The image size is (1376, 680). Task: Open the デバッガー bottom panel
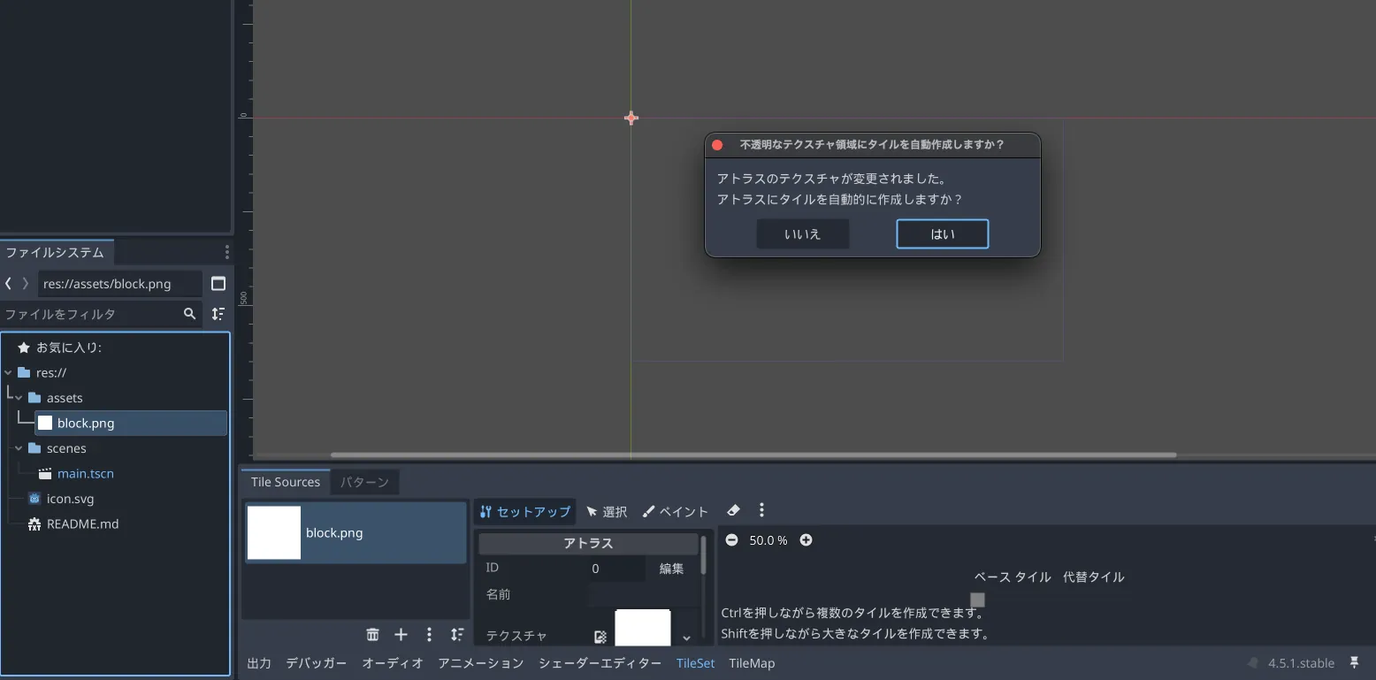317,663
